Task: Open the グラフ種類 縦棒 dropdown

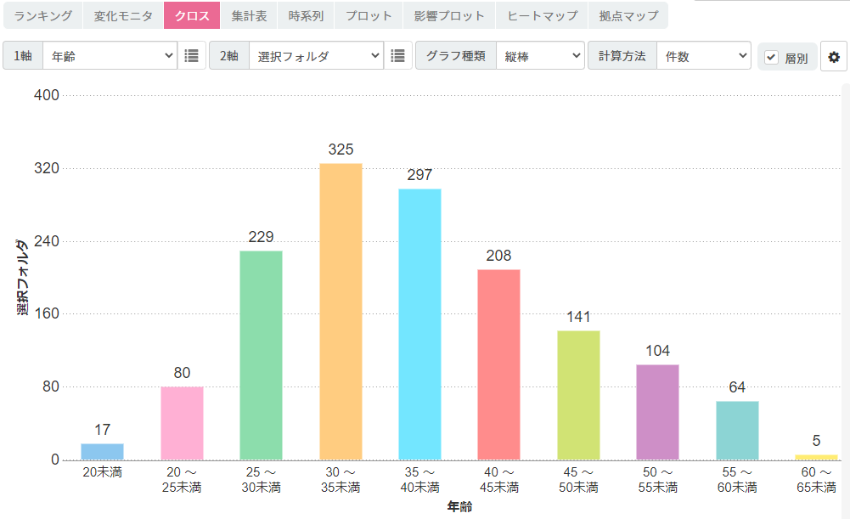Action: pos(540,56)
